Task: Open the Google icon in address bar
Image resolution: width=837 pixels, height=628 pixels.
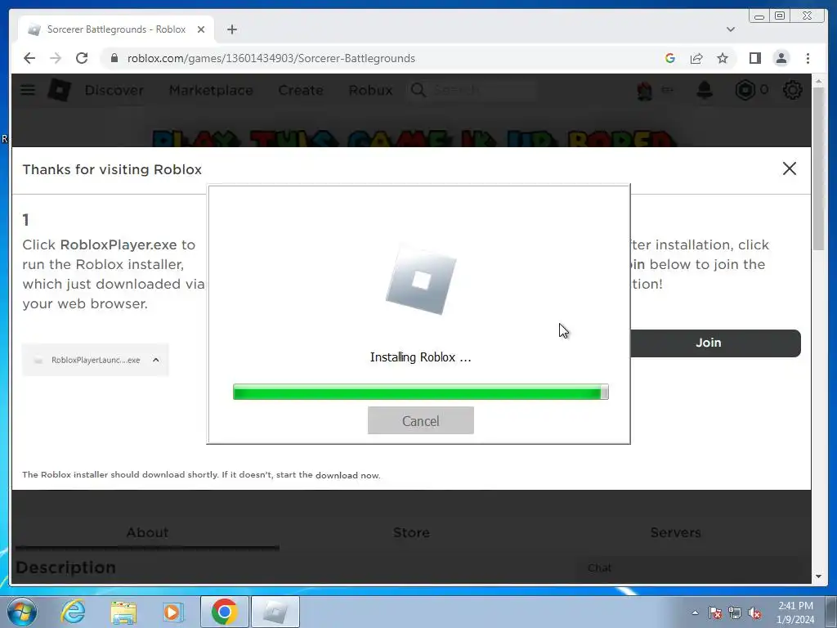Action: [x=670, y=58]
